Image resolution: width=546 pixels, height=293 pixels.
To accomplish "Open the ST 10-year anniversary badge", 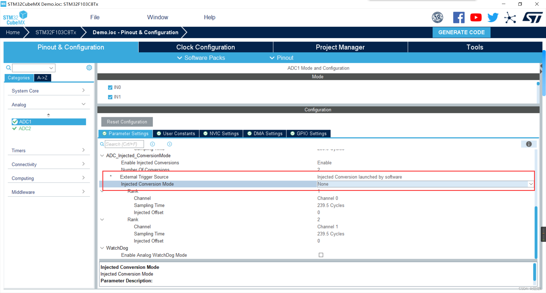I will (x=437, y=18).
